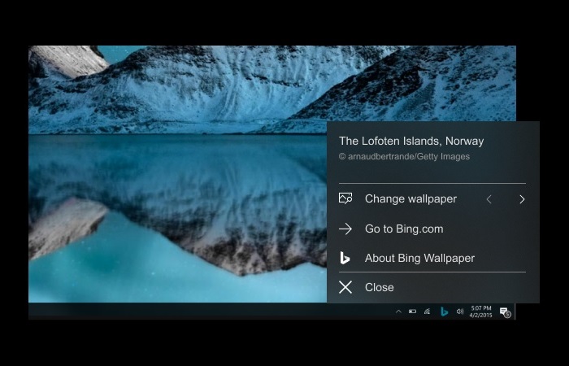
Task: Select the Change wallpaper menu entry
Action: (x=410, y=198)
